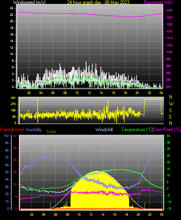Click the 18 hour mark on the bottom graph
The image size is (181, 220).
[x=126, y=214]
